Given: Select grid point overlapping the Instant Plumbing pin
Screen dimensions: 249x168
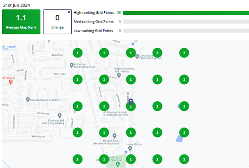Looking at the screenshot, I should pyautogui.click(x=131, y=79).
